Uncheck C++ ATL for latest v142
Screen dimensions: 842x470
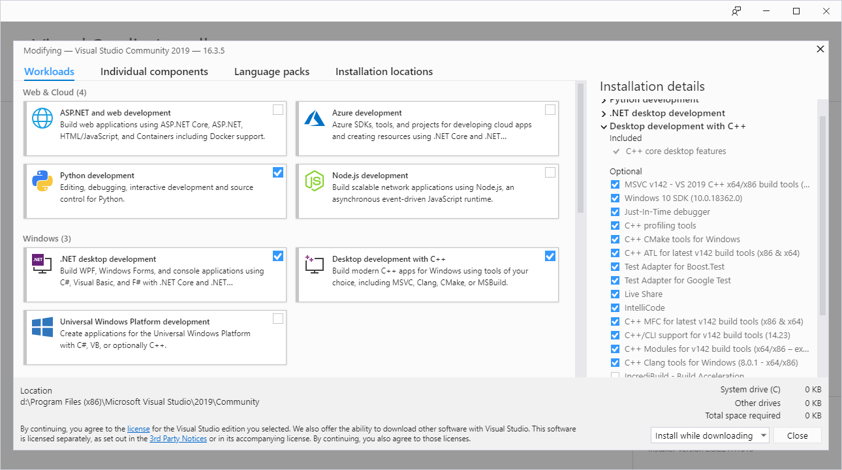click(x=615, y=253)
